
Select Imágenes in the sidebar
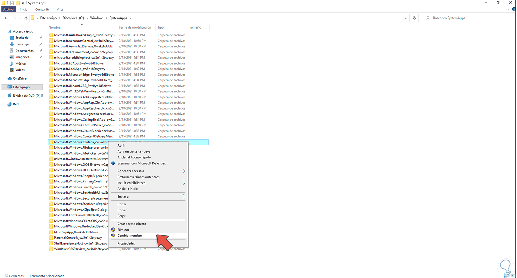tap(22, 57)
